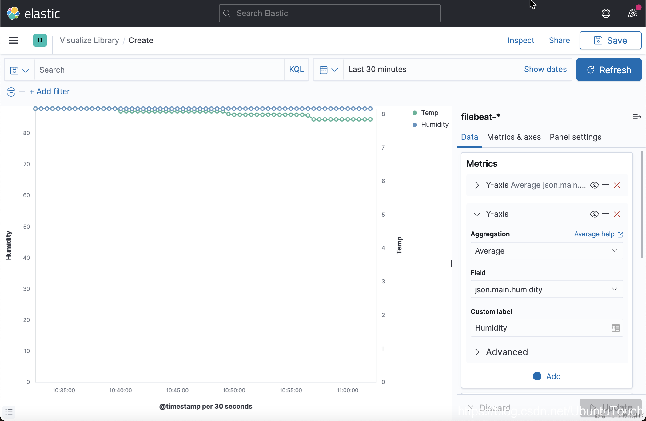The width and height of the screenshot is (646, 421).
Task: Open the newsfeed celebration icon
Action: point(632,13)
